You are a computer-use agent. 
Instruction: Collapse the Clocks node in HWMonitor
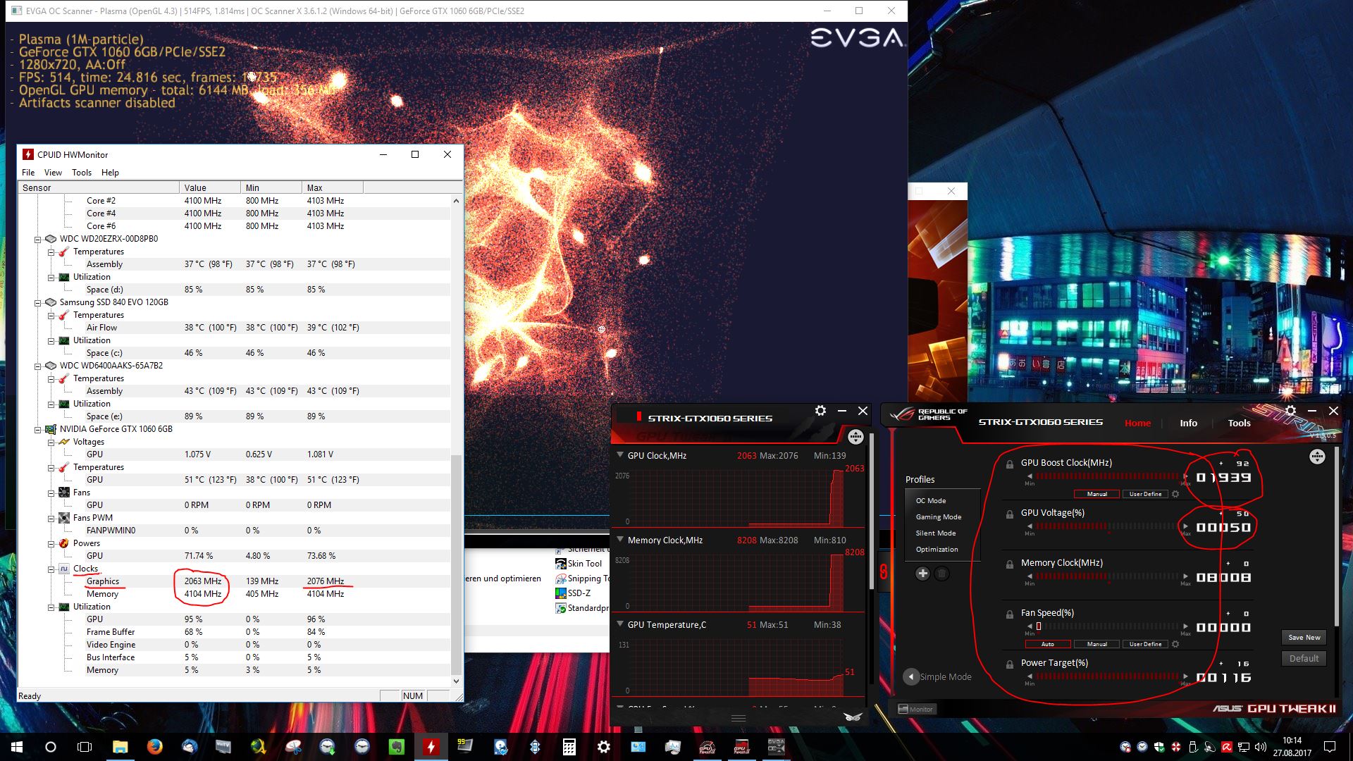(x=51, y=569)
